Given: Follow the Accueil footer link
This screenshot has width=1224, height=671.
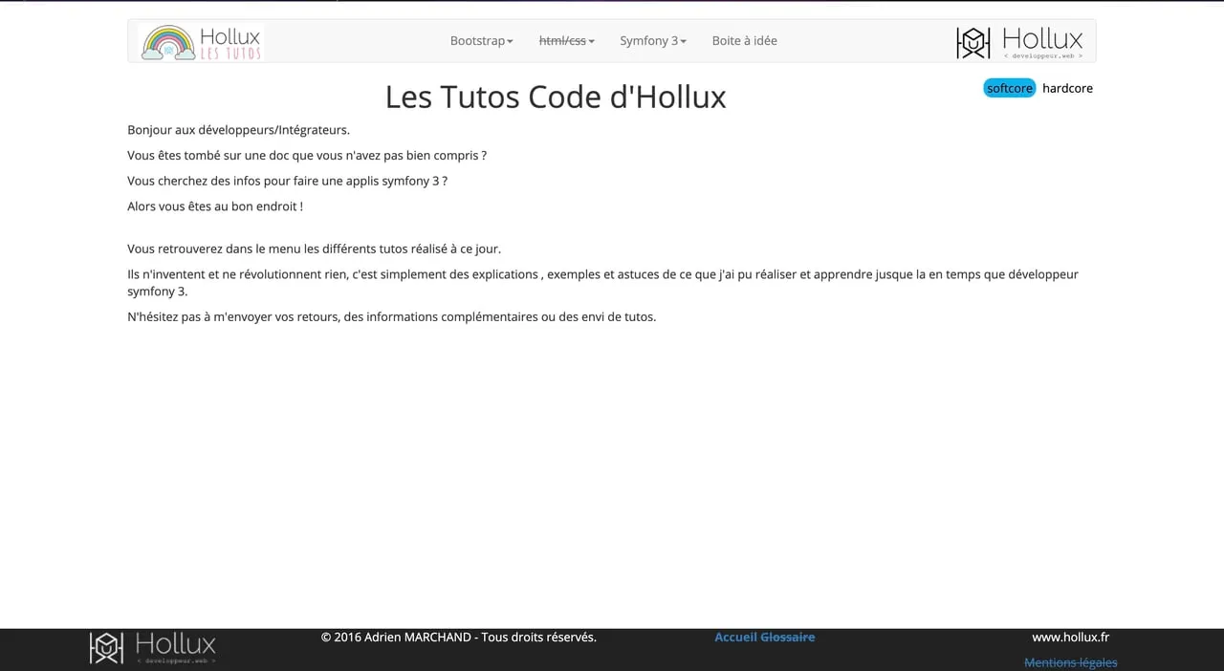Looking at the screenshot, I should [735, 637].
